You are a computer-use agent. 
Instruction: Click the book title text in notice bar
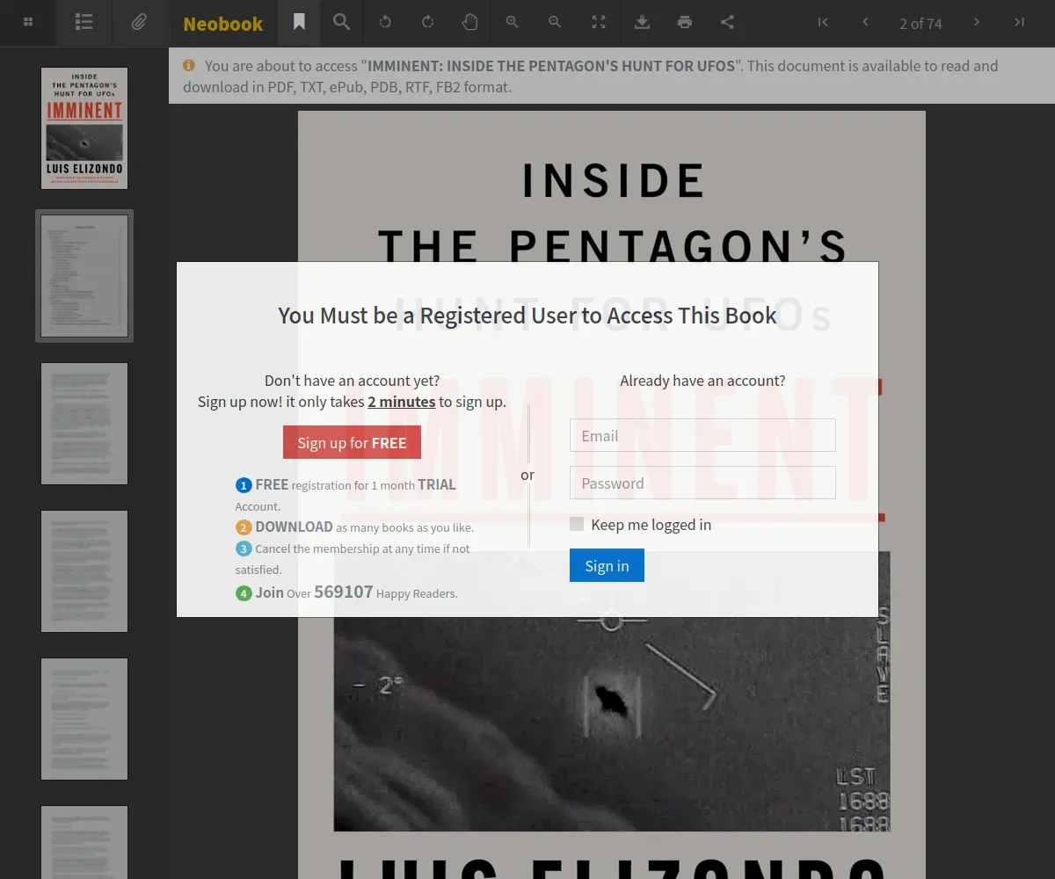point(551,66)
